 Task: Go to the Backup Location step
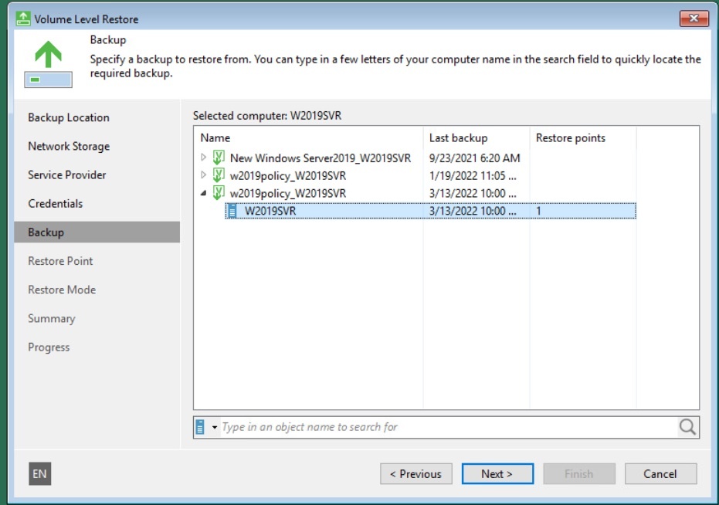click(69, 117)
